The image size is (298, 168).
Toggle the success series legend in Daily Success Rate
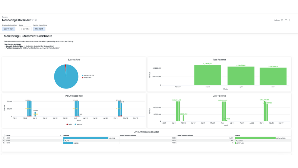pos(78,124)
